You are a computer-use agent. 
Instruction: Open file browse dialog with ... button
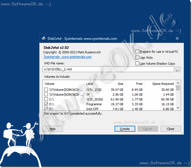click(x=178, y=70)
